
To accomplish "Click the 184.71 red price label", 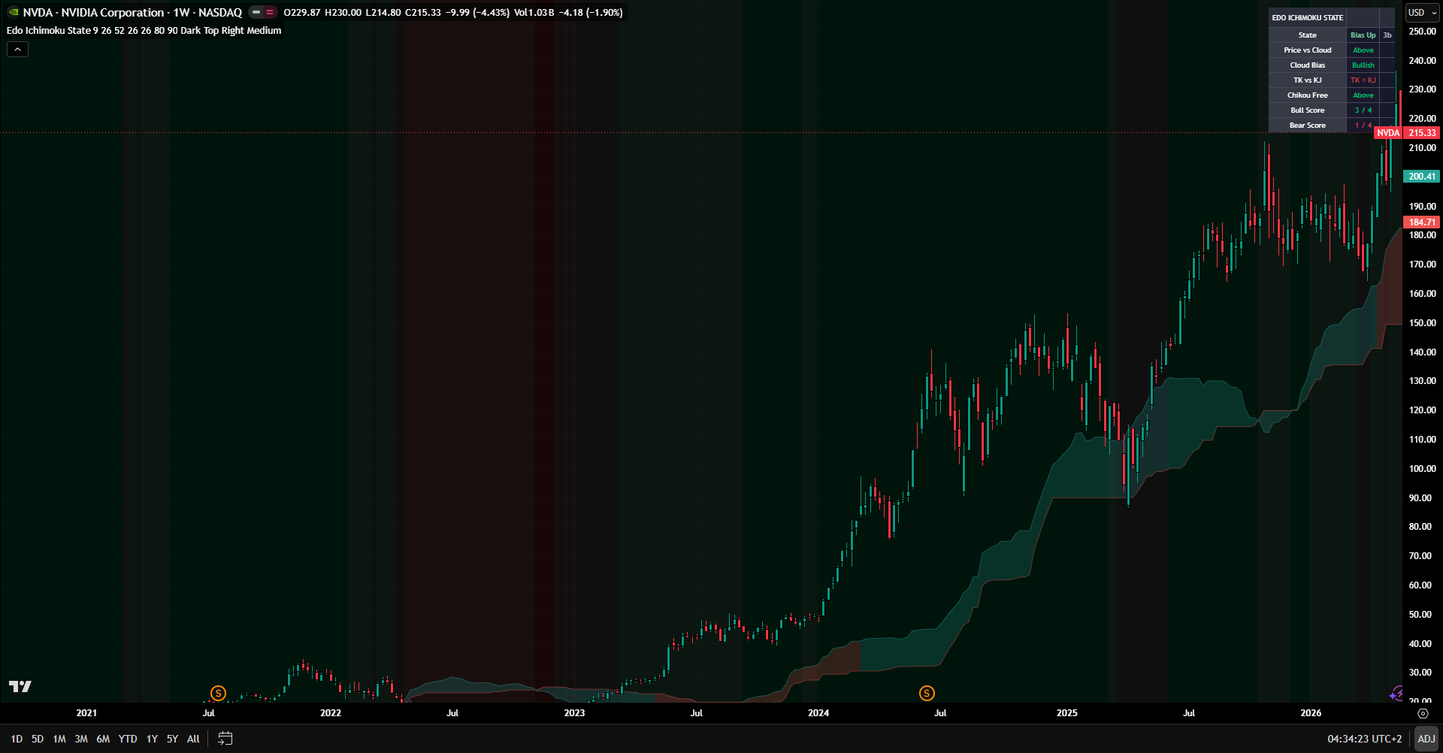I will [1421, 222].
